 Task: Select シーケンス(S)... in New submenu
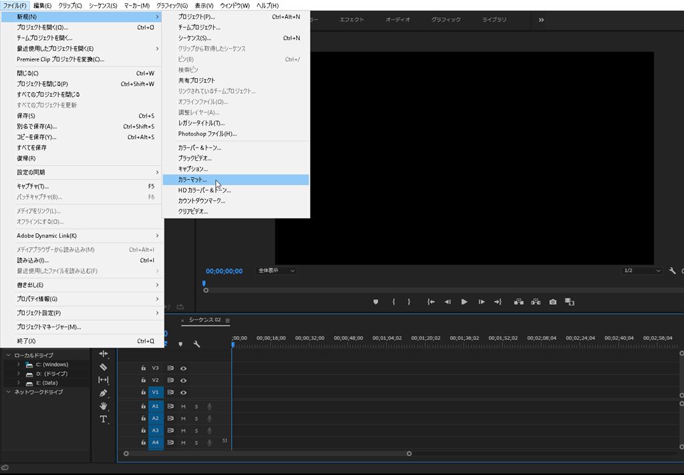pos(236,38)
